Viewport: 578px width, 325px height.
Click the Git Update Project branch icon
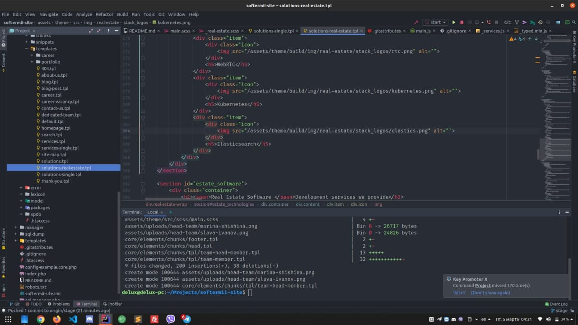coord(517,22)
